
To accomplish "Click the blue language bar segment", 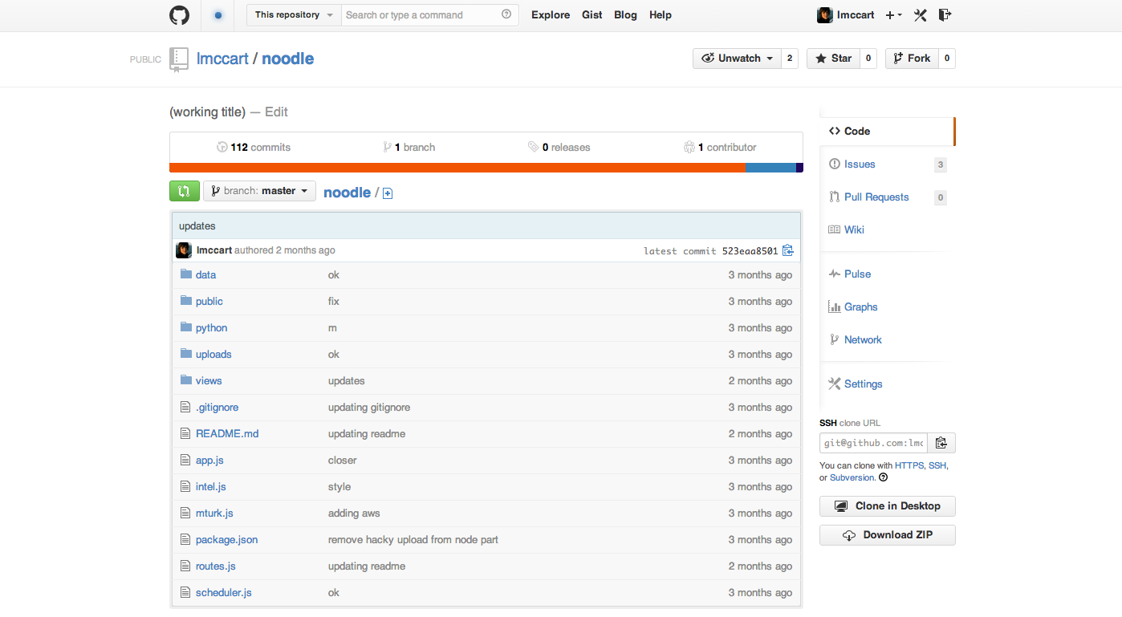I will pyautogui.click(x=771, y=168).
